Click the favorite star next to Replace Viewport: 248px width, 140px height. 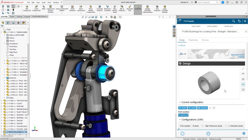point(210,108)
